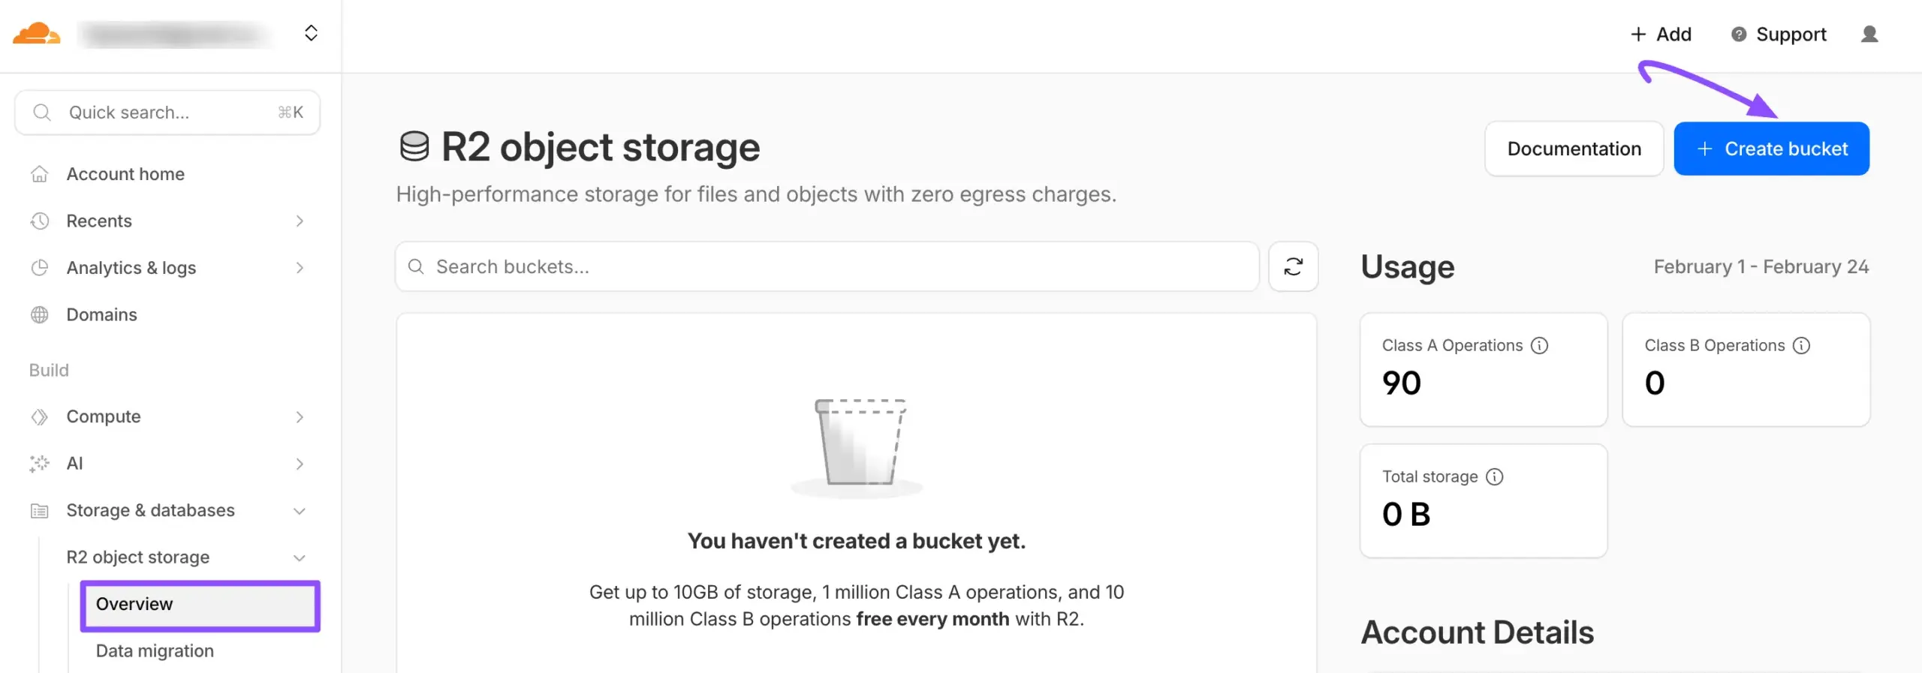Viewport: 1922px width, 673px height.
Task: Expand the Recents section
Action: pyautogui.click(x=300, y=221)
